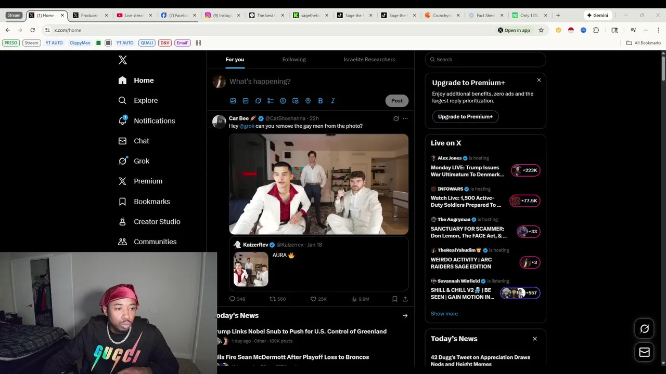Close the right-side Today's News panel
666x374 pixels.
[534, 339]
